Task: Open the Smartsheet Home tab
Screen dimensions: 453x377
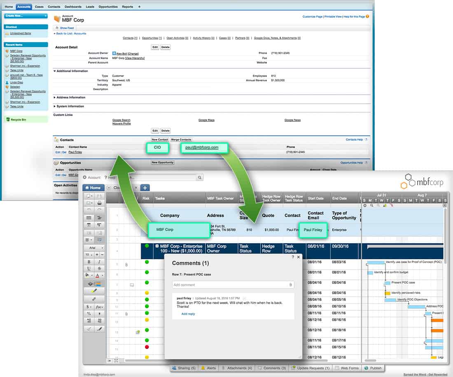Action: point(93,188)
